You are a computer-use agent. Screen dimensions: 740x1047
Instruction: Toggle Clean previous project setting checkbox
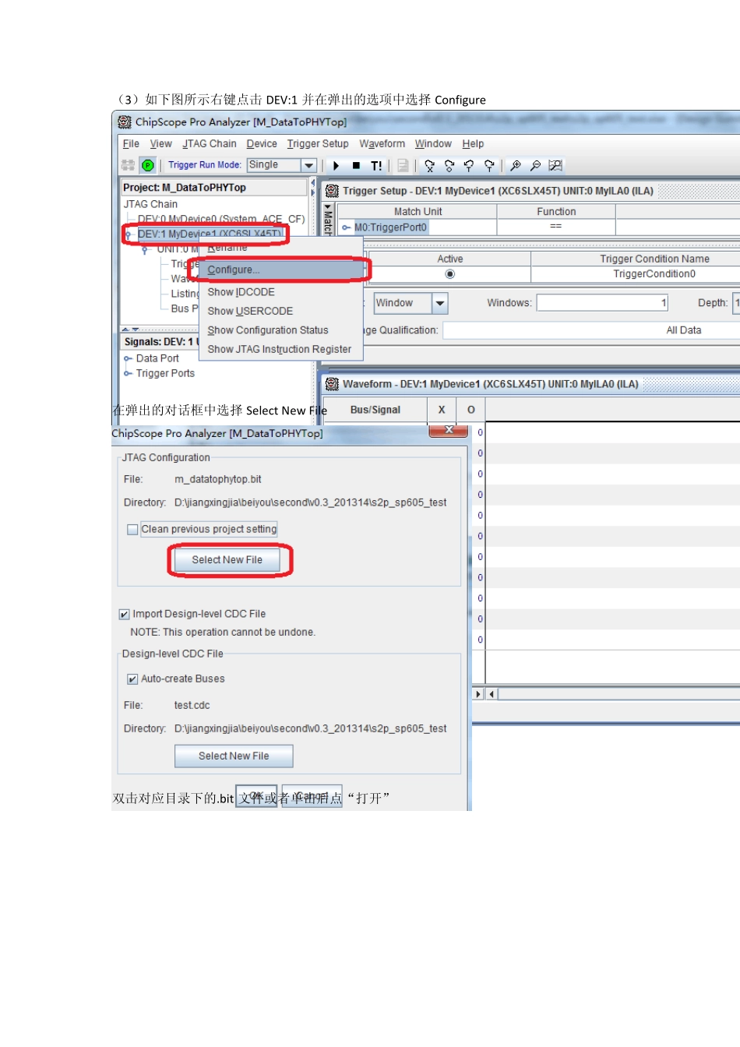(132, 530)
